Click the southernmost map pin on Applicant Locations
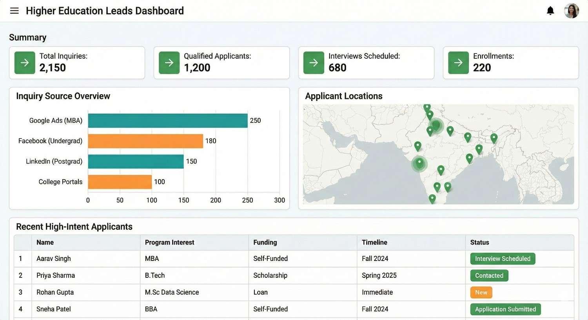The width and height of the screenshot is (588, 320). 432,198
